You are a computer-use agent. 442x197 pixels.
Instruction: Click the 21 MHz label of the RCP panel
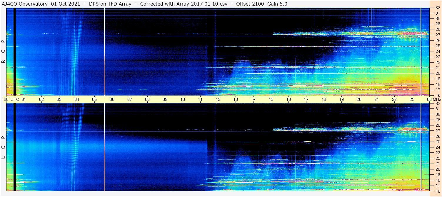click(437, 68)
